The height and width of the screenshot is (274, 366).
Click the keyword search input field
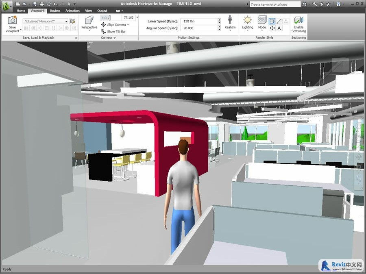click(x=274, y=4)
